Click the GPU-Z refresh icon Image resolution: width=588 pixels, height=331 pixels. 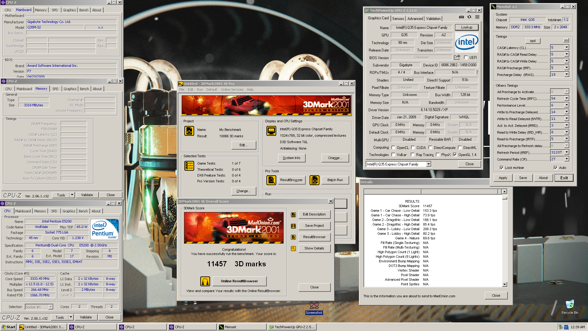click(469, 17)
